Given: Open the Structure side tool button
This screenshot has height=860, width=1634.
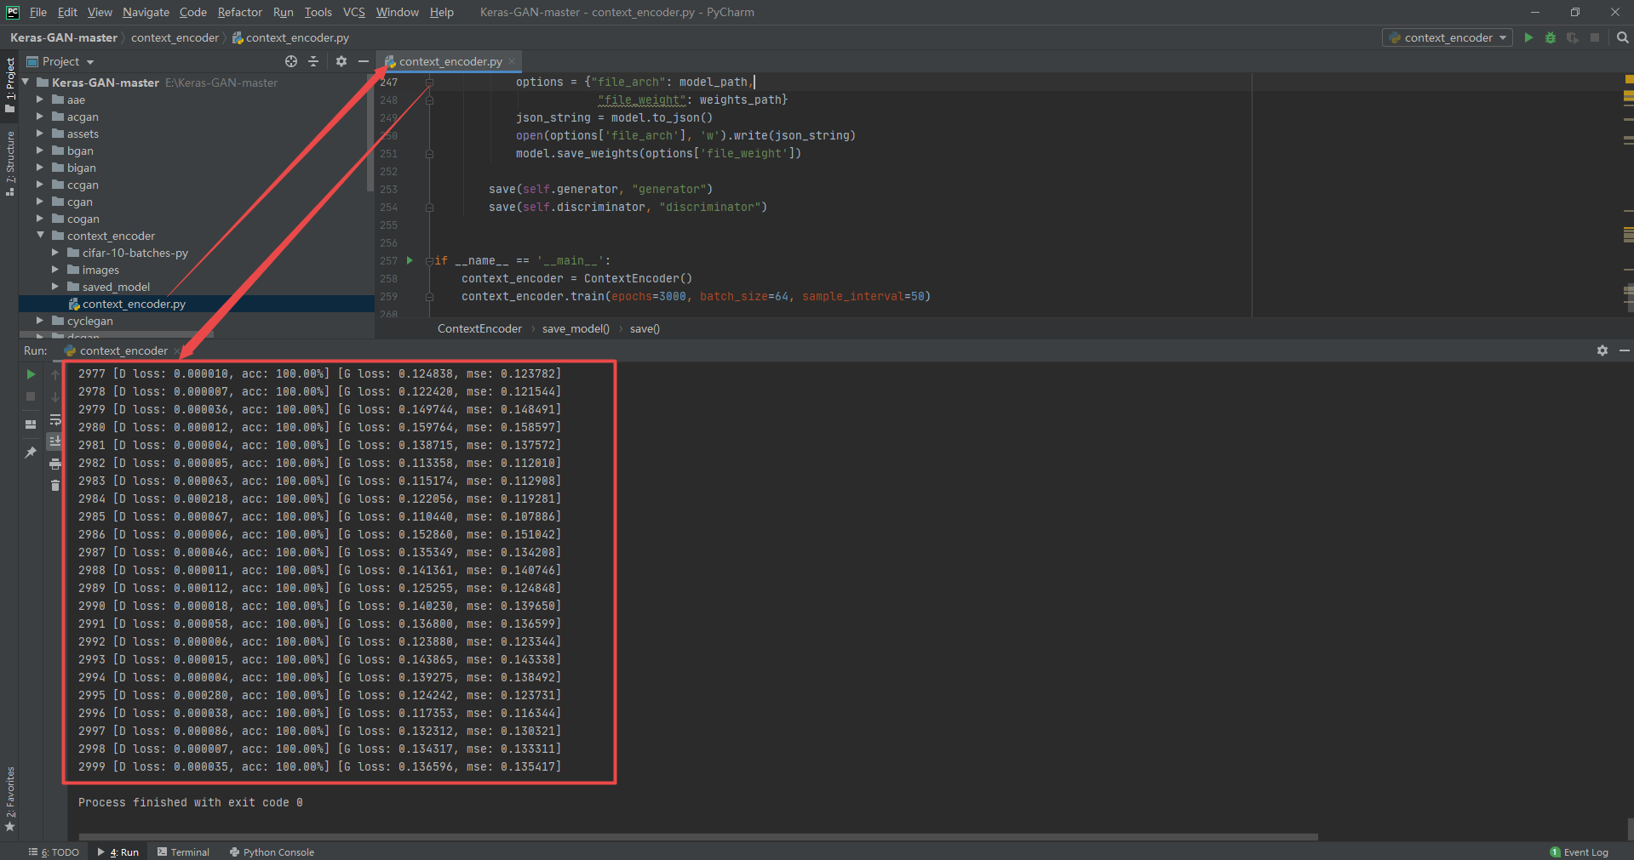Looking at the screenshot, I should [x=10, y=162].
